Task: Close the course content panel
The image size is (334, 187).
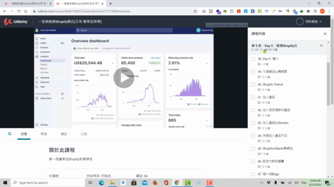Action: click(325, 34)
